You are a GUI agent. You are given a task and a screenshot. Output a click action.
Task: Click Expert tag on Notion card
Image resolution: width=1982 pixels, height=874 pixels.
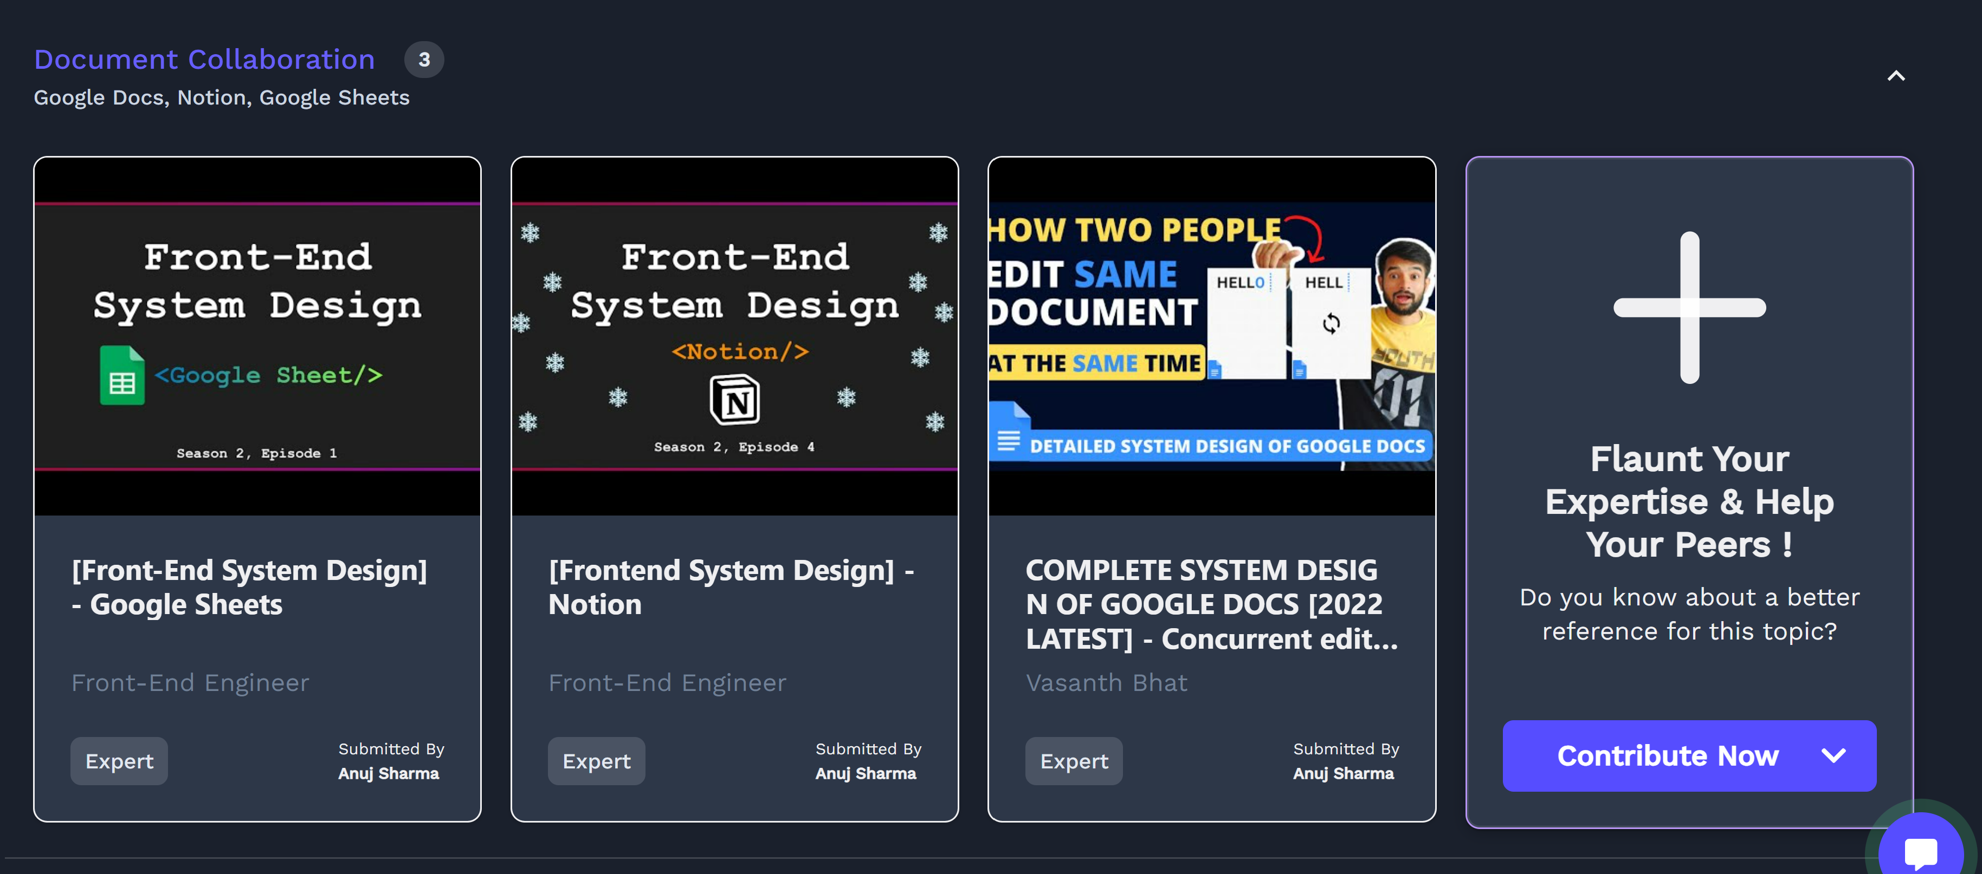[x=596, y=761]
